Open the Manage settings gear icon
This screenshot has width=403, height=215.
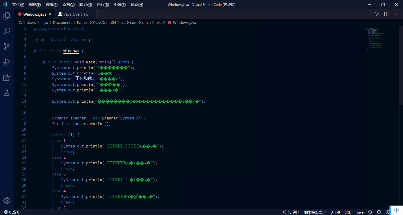6,200
